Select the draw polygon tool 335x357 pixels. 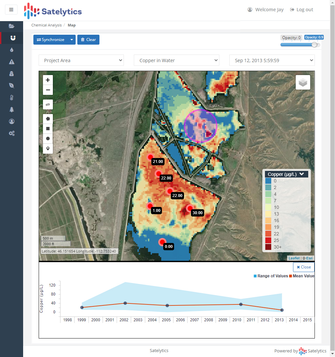coord(48,119)
